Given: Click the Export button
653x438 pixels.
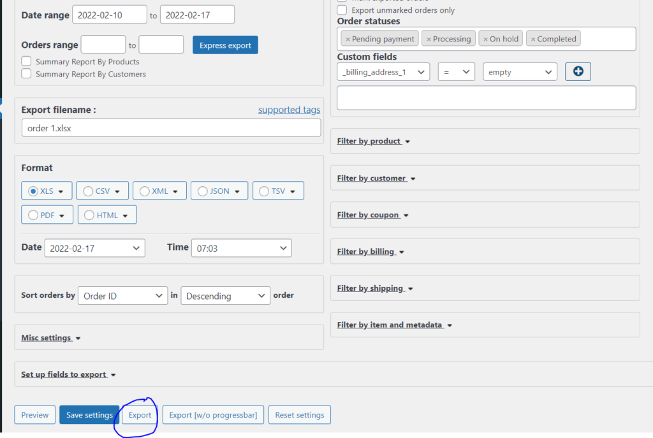Looking at the screenshot, I should (140, 414).
